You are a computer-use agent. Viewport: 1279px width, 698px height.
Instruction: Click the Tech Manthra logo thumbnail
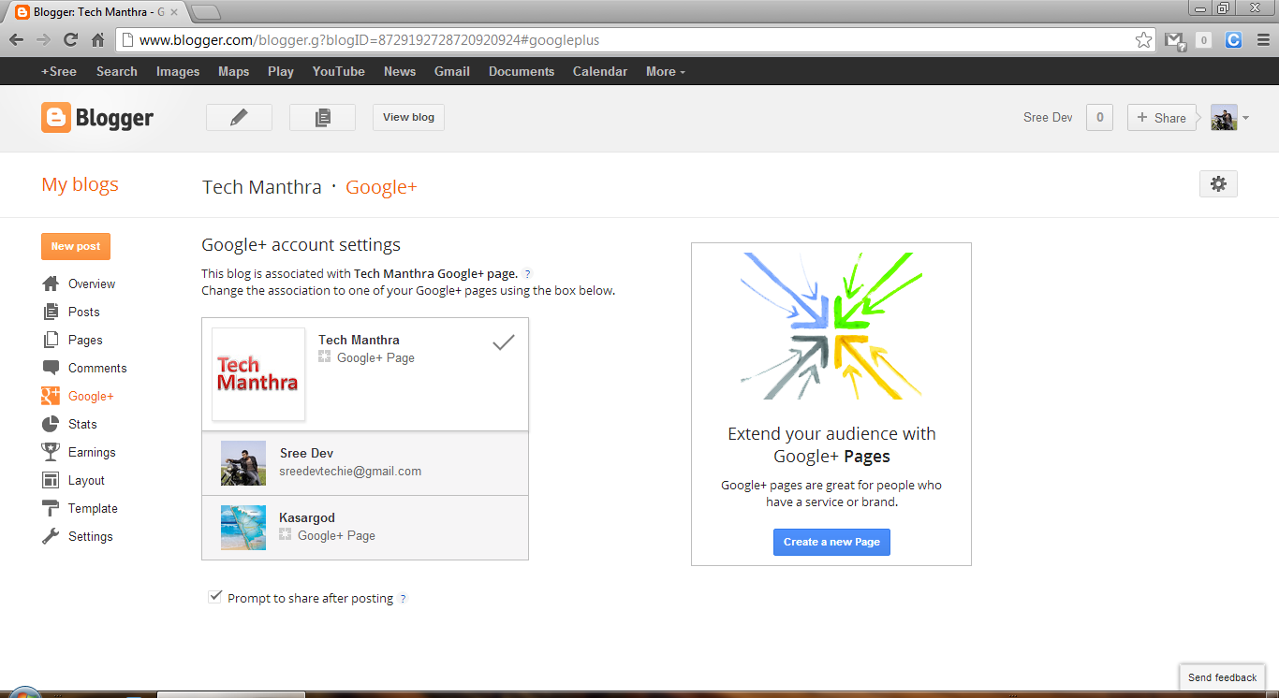258,374
